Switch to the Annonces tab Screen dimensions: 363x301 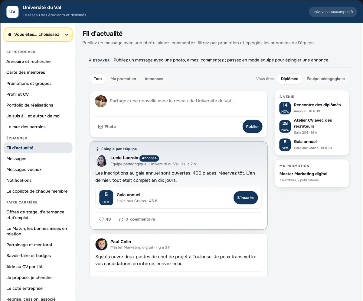point(154,79)
